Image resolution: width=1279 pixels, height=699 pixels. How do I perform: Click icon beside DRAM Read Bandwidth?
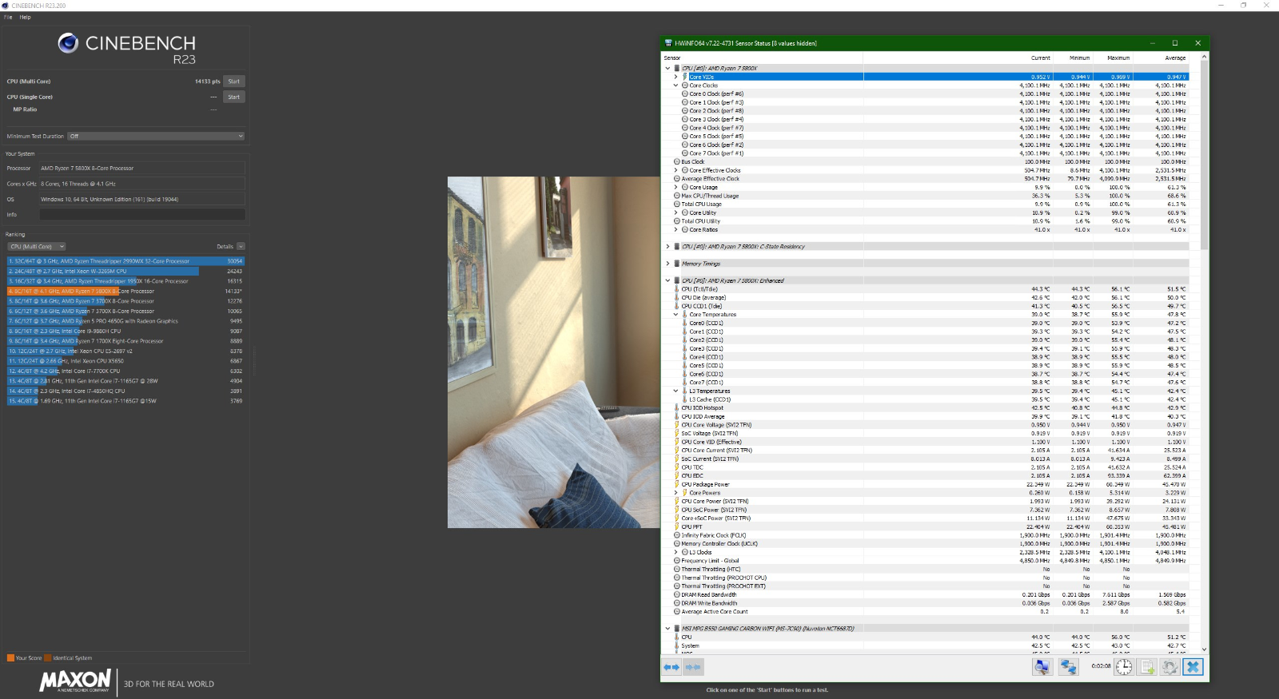677,594
